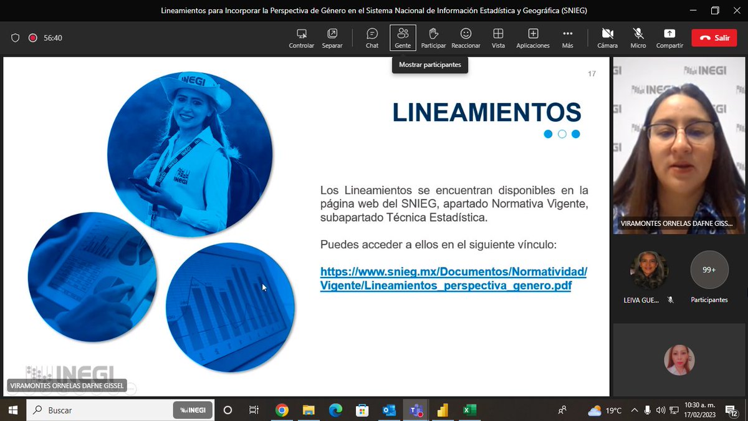The image size is (748, 421).
Task: Change layout with Vista button
Action: pos(498,38)
